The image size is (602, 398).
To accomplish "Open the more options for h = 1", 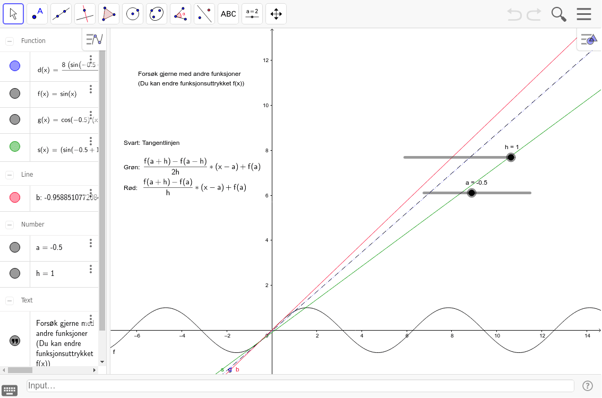I will (x=91, y=269).
